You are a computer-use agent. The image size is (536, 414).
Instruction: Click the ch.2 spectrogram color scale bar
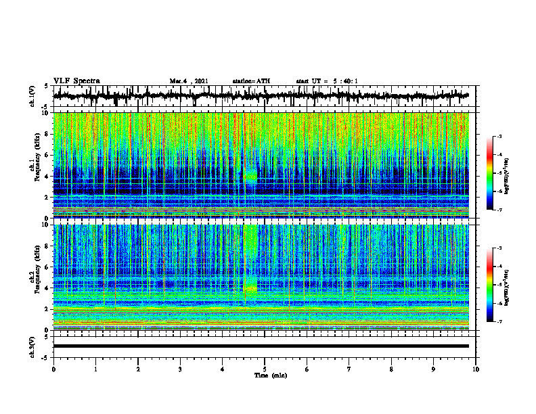point(489,285)
